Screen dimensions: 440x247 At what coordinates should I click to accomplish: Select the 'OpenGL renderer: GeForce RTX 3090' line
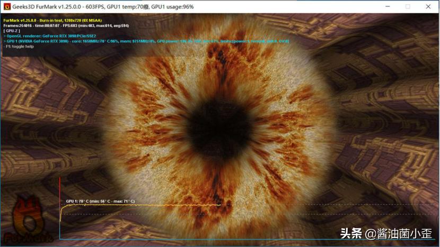[x=50, y=36]
